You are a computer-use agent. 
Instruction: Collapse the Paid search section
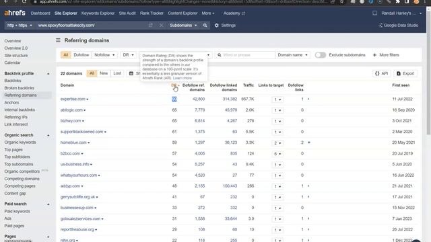48,204
